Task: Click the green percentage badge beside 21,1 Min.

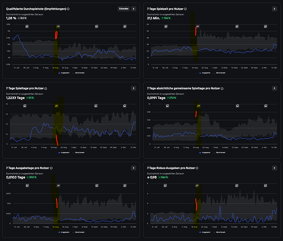Action: tap(166, 18)
